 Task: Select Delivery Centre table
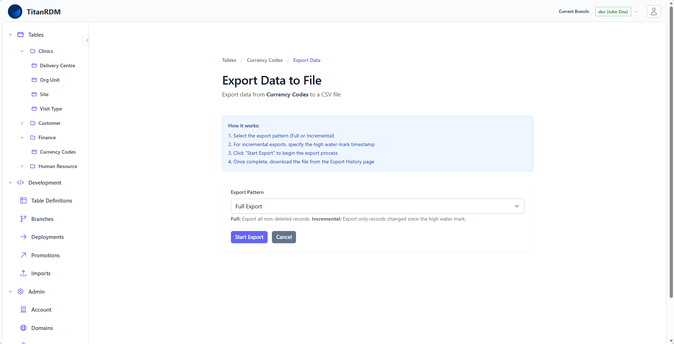click(58, 65)
